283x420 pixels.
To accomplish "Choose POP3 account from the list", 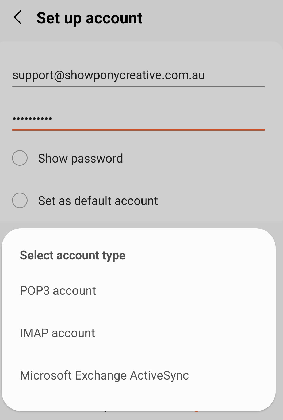I will coord(58,291).
